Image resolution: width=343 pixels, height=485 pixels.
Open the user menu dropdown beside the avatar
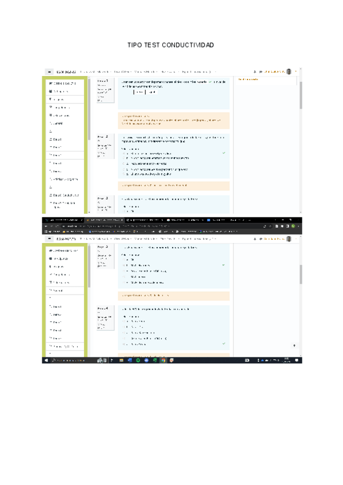point(296,71)
